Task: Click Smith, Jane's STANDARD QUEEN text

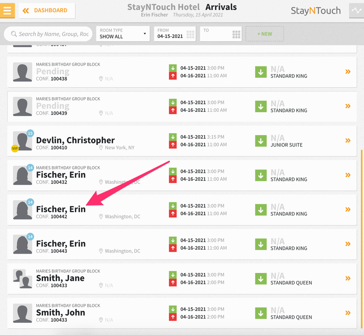Action: pyautogui.click(x=291, y=283)
